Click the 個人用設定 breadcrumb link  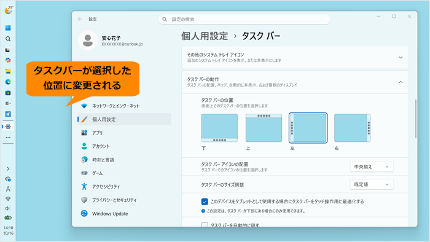(205, 36)
